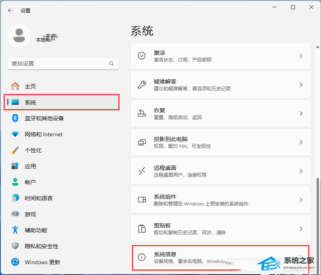Viewport: 321px width, 275px height.
Task: Open 应用 apps section
Action: click(x=30, y=166)
